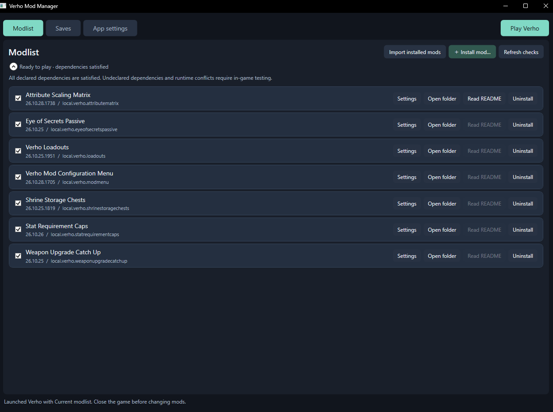The image size is (553, 412).
Task: Toggle the Verho Loadouts checkbox
Action: [18, 151]
